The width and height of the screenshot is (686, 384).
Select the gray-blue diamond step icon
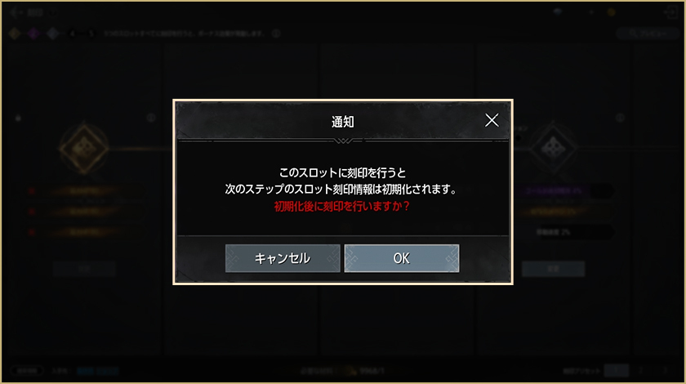coord(52,33)
